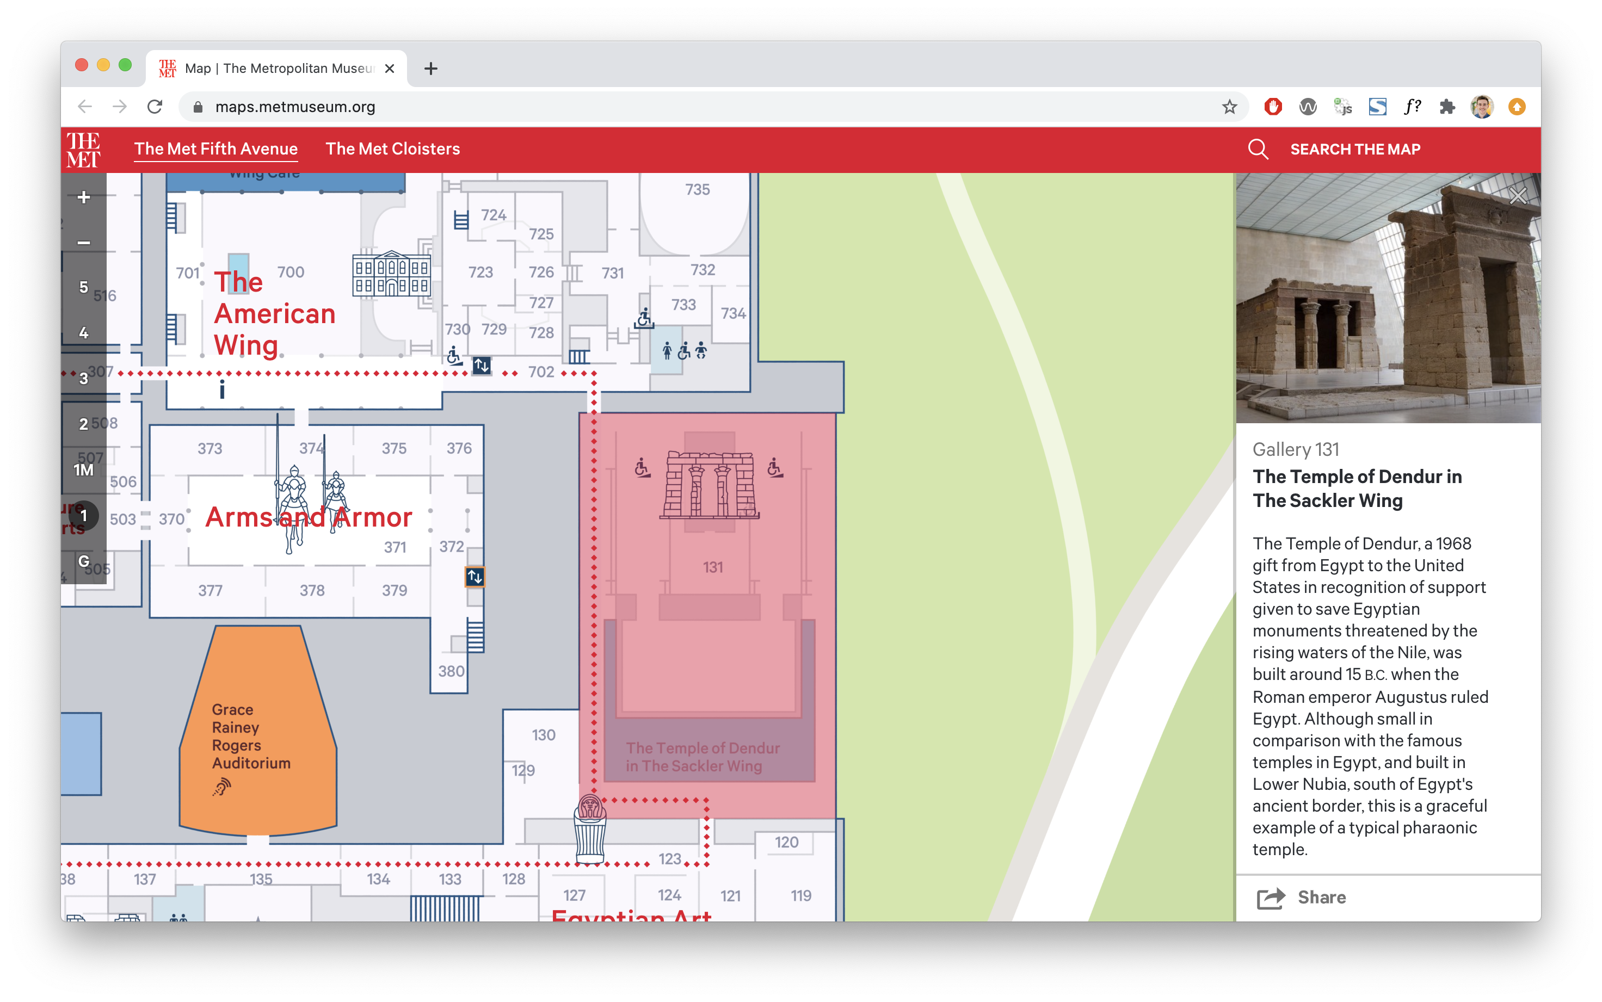Select gallery 380 on the map
Viewport: 1602px width, 1002px height.
point(451,671)
